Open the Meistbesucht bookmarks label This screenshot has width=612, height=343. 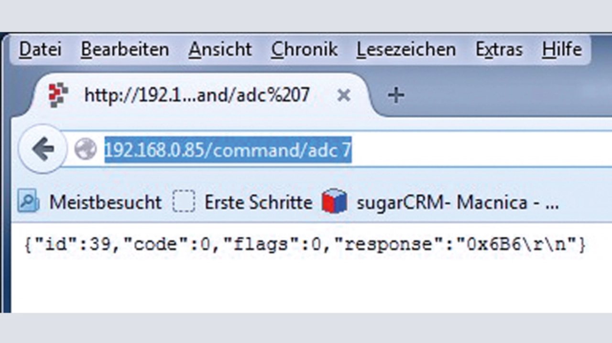click(105, 202)
